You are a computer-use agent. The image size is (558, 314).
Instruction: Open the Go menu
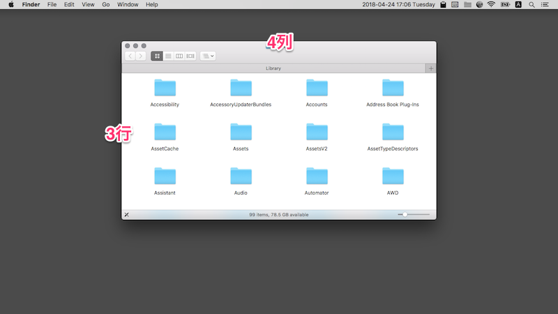click(x=106, y=5)
